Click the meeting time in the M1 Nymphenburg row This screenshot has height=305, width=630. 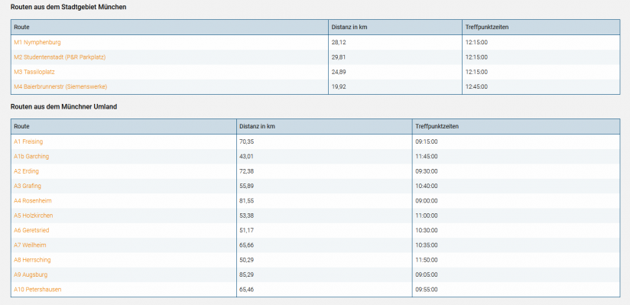(476, 42)
